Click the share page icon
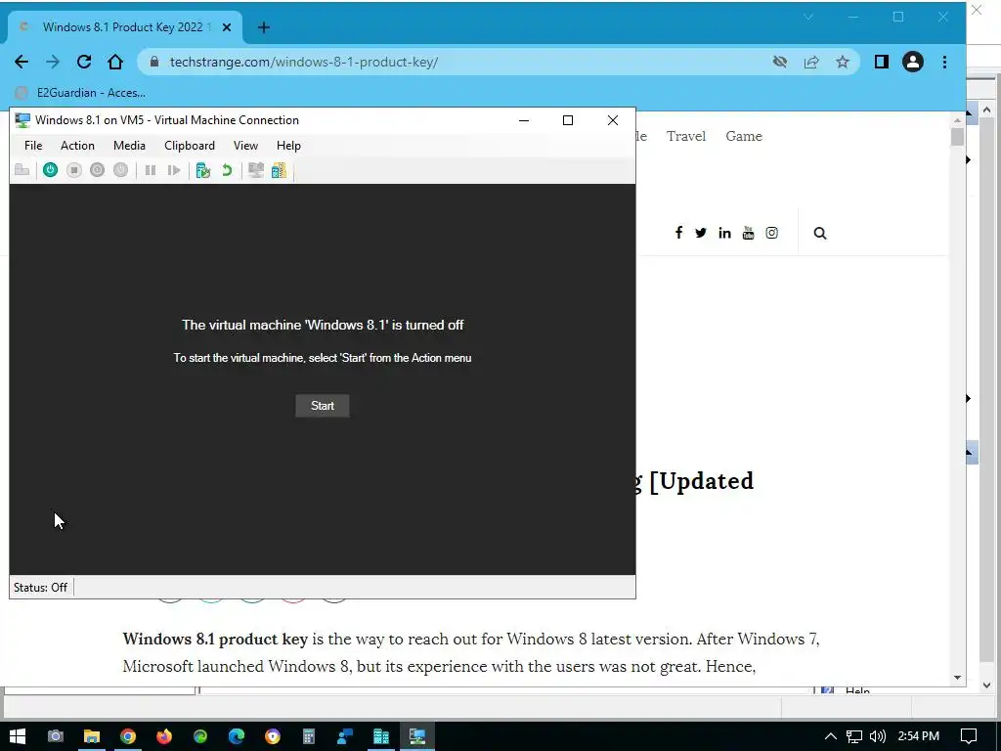 811,62
